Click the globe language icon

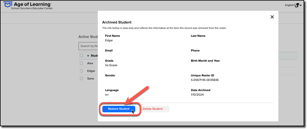297,5
